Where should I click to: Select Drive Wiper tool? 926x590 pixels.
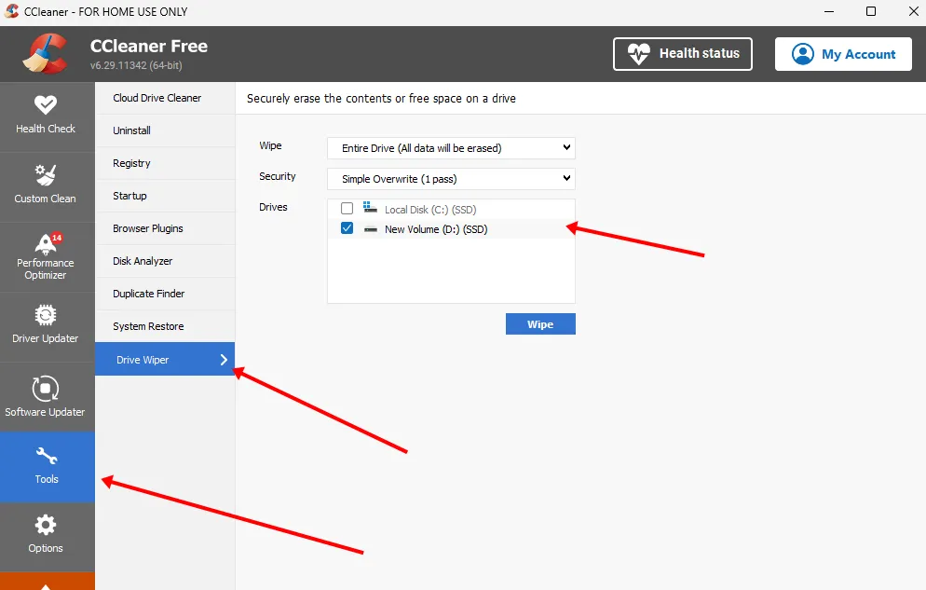(165, 359)
